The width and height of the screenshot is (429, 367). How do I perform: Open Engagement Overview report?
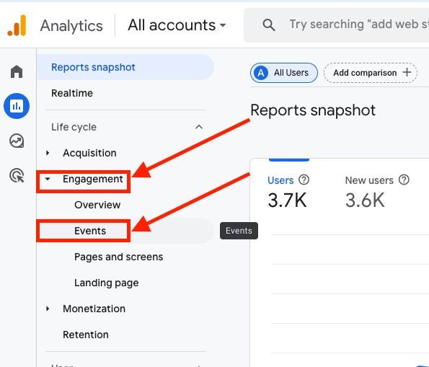pyautogui.click(x=97, y=205)
